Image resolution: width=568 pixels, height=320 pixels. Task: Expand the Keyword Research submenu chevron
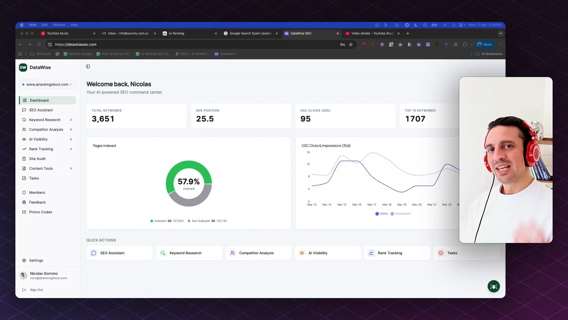click(x=71, y=120)
